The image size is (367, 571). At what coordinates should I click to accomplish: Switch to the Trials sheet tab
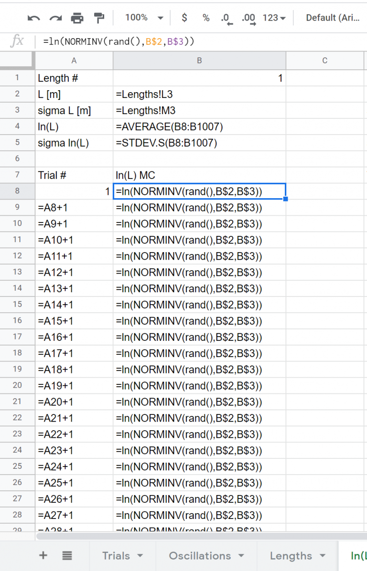[122, 556]
